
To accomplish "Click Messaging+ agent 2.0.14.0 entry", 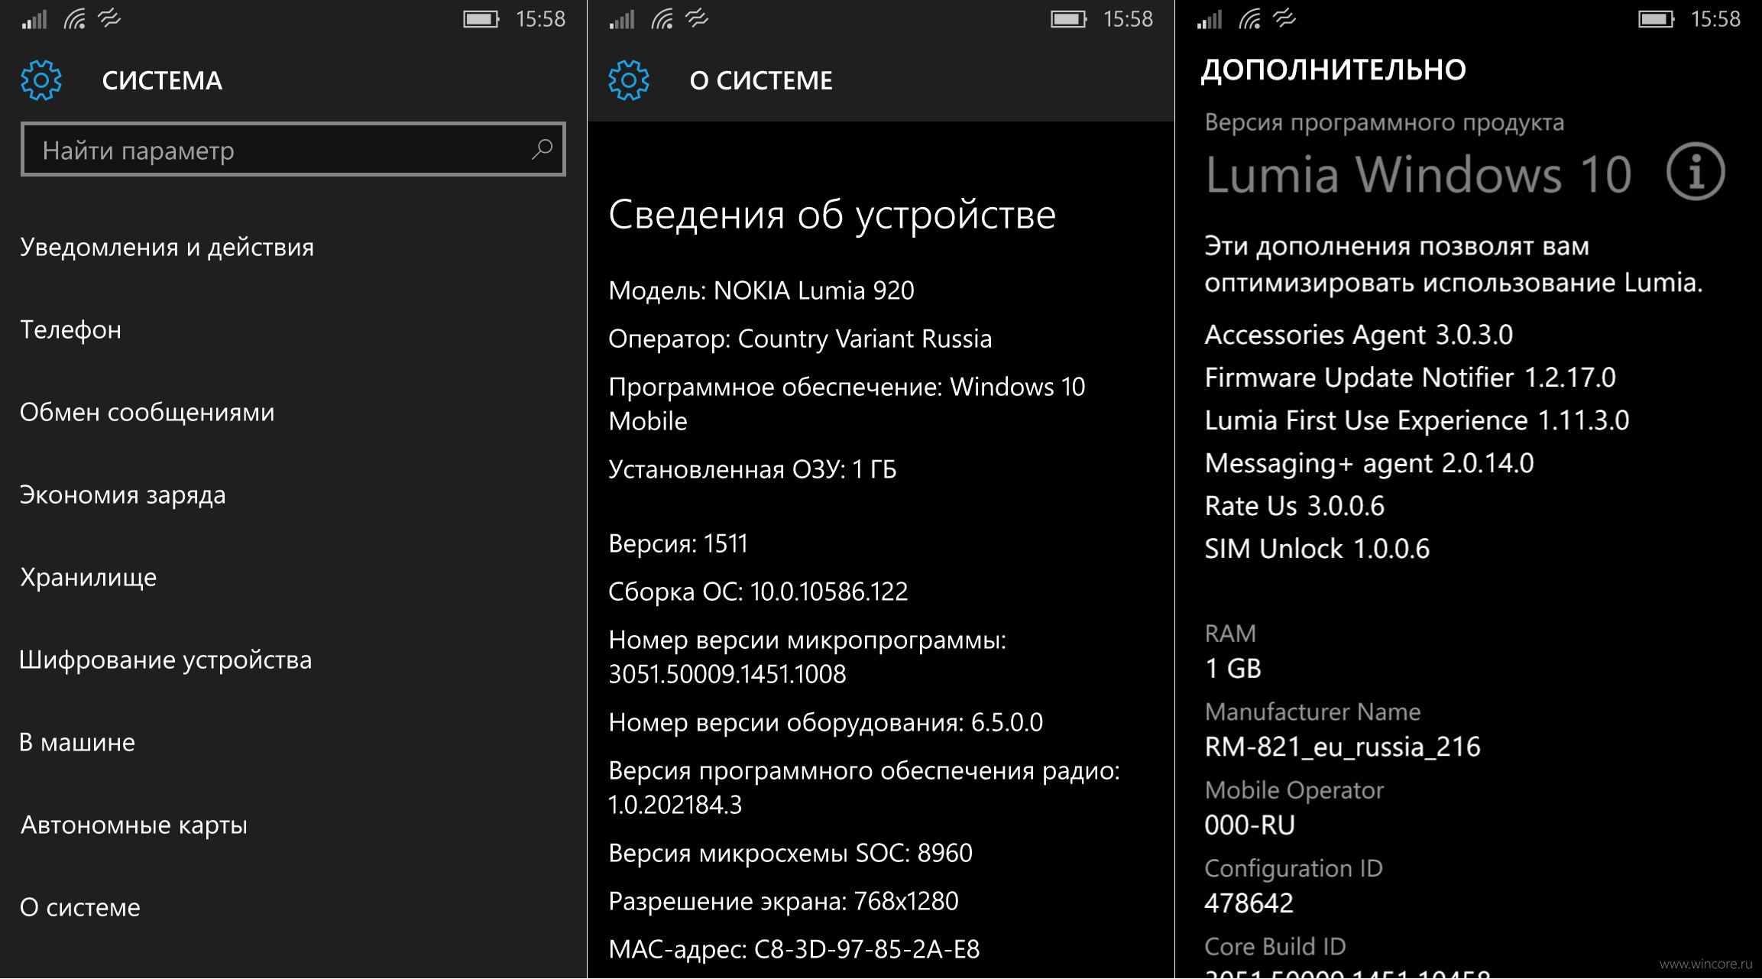I will click(1369, 463).
